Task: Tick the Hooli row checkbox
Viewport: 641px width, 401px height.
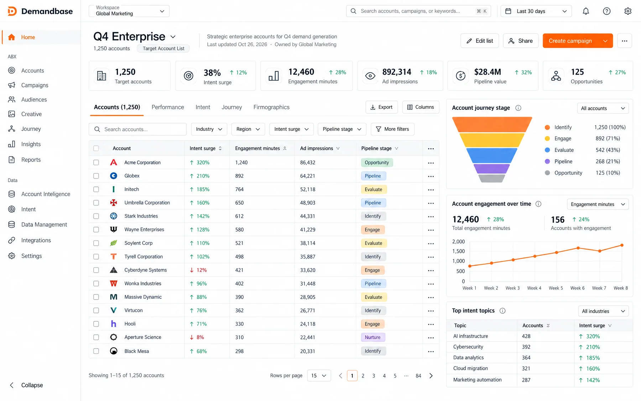Action: pyautogui.click(x=96, y=324)
